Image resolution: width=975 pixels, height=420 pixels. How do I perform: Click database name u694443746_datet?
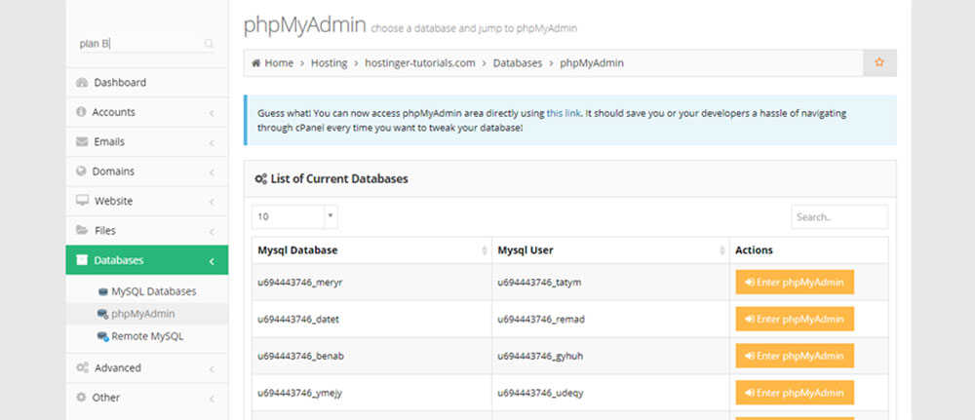click(298, 320)
